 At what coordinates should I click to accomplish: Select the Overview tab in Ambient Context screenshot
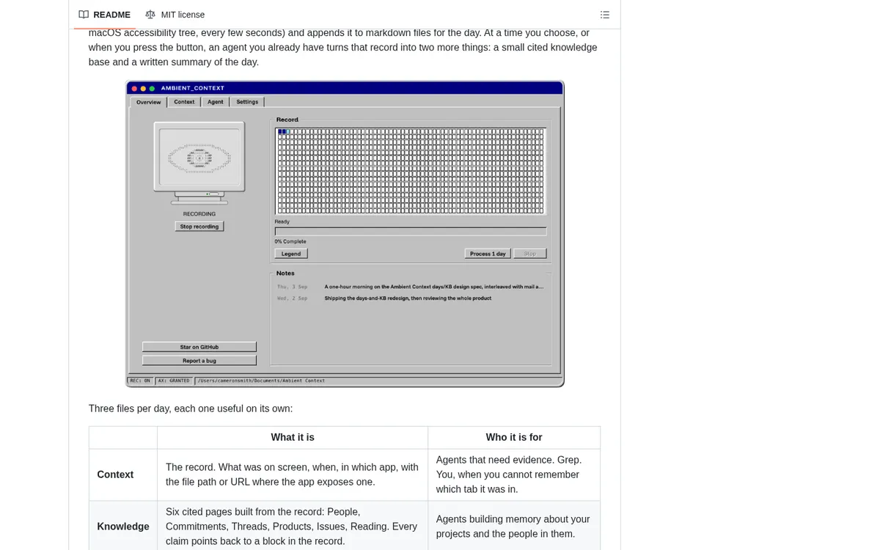149,102
